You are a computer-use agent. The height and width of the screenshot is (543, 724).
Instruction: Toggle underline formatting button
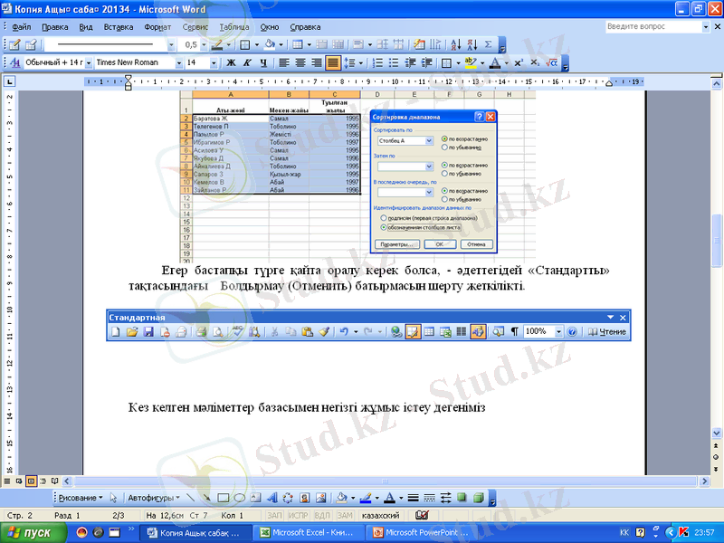click(262, 62)
